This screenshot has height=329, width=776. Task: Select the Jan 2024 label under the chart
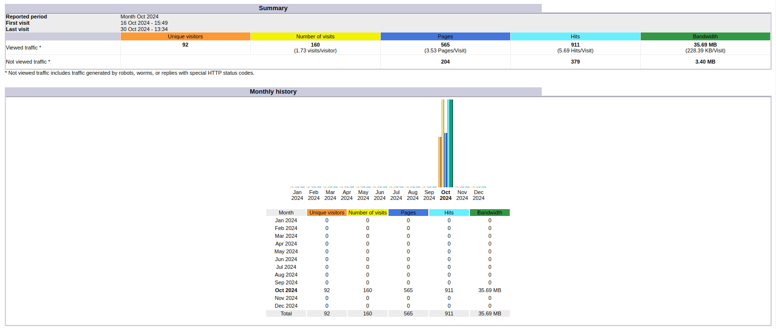coord(297,195)
